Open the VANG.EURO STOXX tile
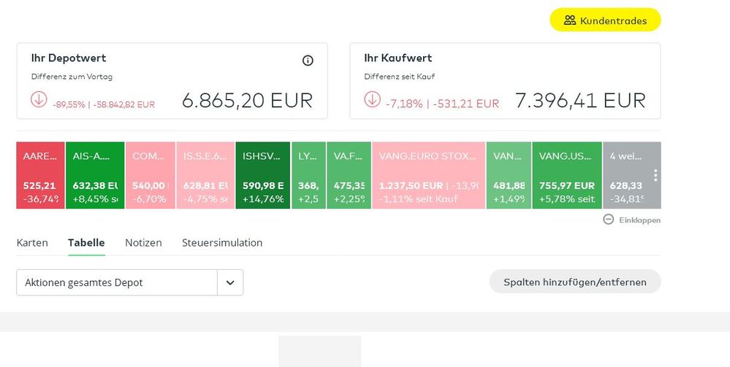Screen dimensions: 730x367 428,175
